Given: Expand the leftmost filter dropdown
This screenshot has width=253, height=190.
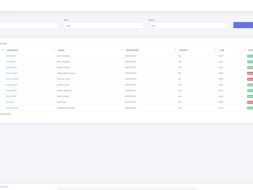Looking at the screenshot, I should pos(29,25).
